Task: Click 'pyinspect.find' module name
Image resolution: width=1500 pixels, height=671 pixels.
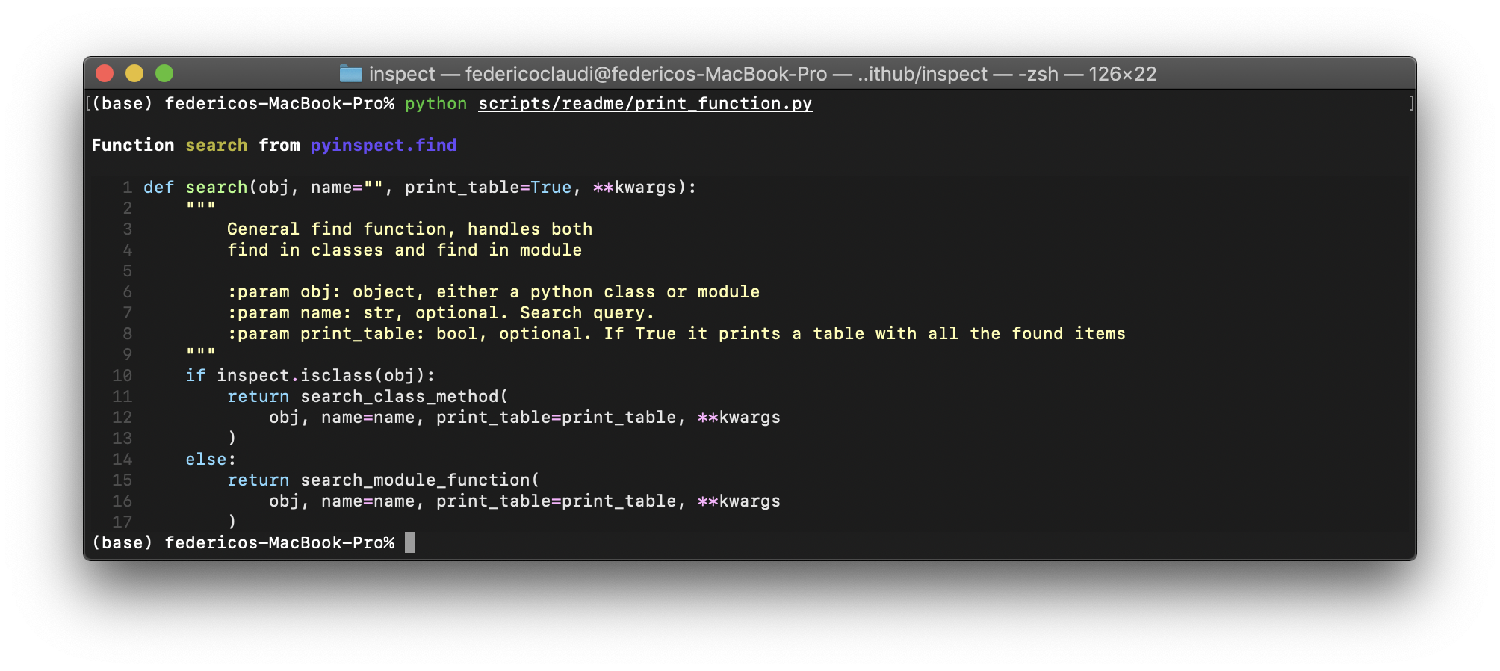Action: point(383,145)
